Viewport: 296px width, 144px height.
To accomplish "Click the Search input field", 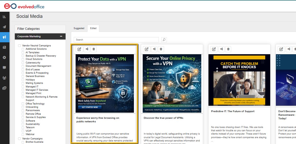I will point(116,40).
